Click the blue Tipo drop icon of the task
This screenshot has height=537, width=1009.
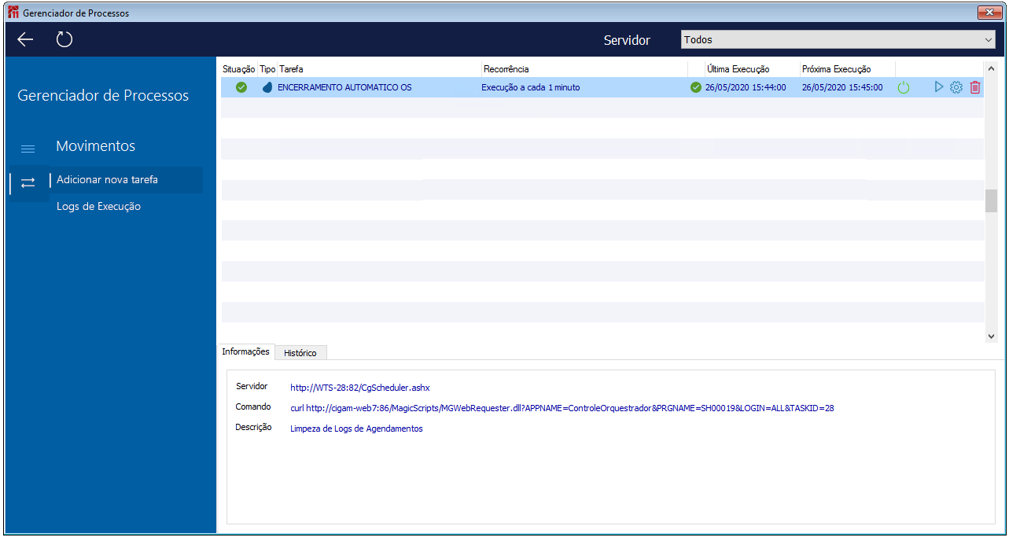pos(267,87)
